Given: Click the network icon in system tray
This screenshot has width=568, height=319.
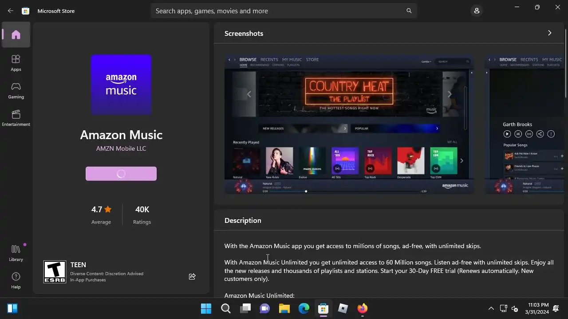Looking at the screenshot, I should pos(504,308).
